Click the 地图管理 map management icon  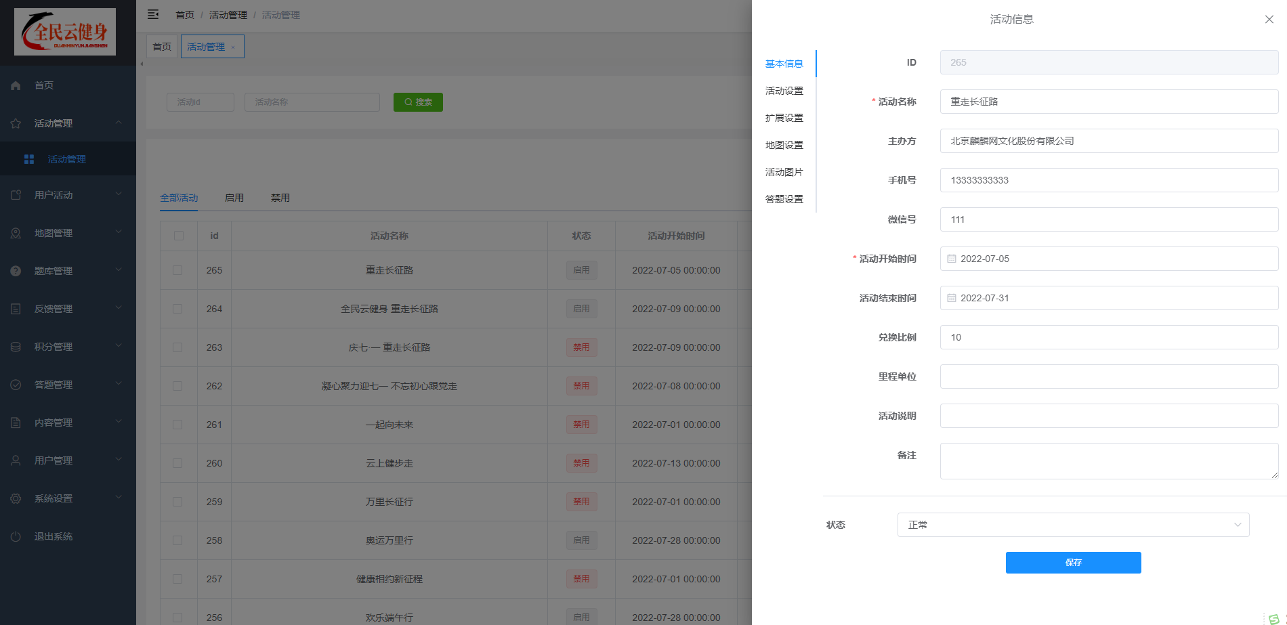[16, 232]
